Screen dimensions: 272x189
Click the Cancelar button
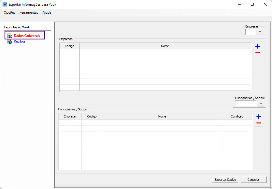coord(254,180)
